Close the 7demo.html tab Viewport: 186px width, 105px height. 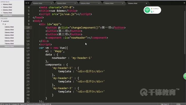(123, 3)
